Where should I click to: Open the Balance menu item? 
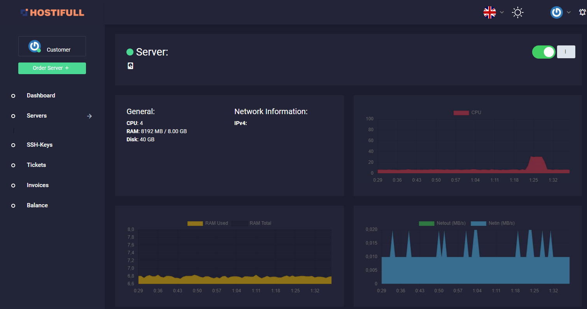point(37,205)
